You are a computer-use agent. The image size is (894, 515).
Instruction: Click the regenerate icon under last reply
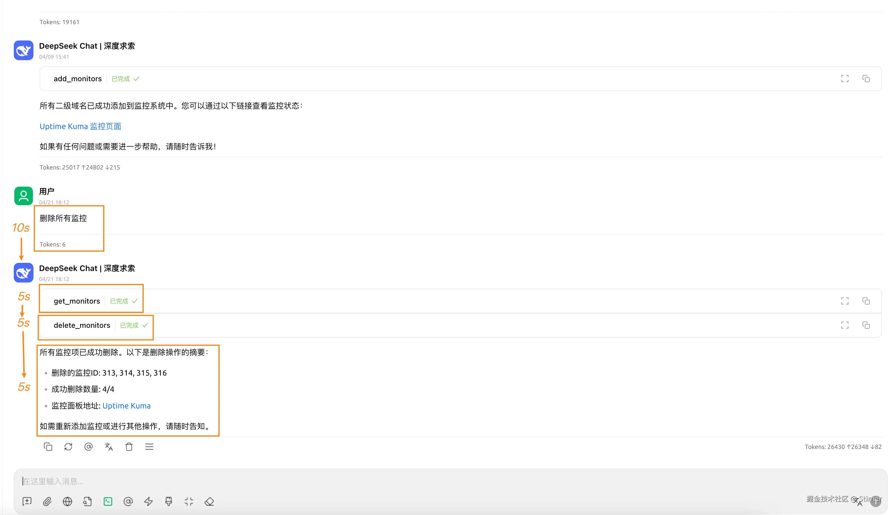(x=68, y=447)
